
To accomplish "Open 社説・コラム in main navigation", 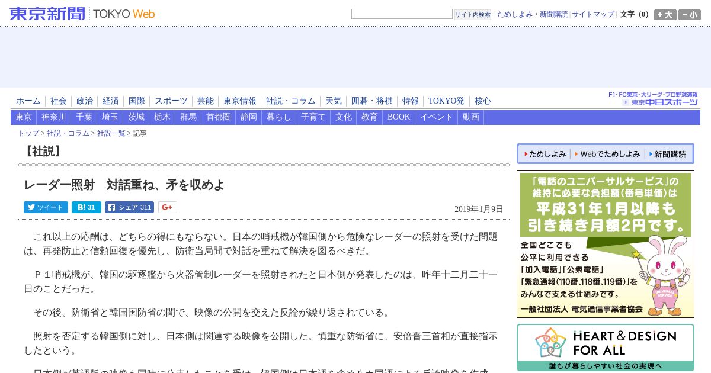I will coord(291,101).
